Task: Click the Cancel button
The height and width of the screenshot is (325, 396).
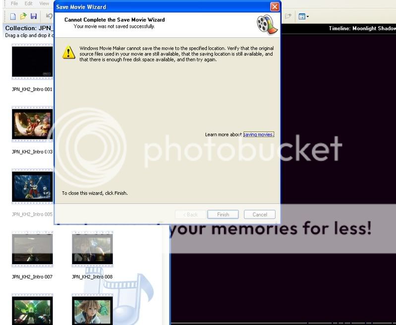Action: [260, 215]
